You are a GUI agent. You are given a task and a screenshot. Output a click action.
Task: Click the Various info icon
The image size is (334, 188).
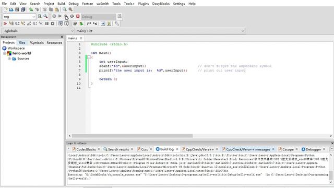[66, 23]
